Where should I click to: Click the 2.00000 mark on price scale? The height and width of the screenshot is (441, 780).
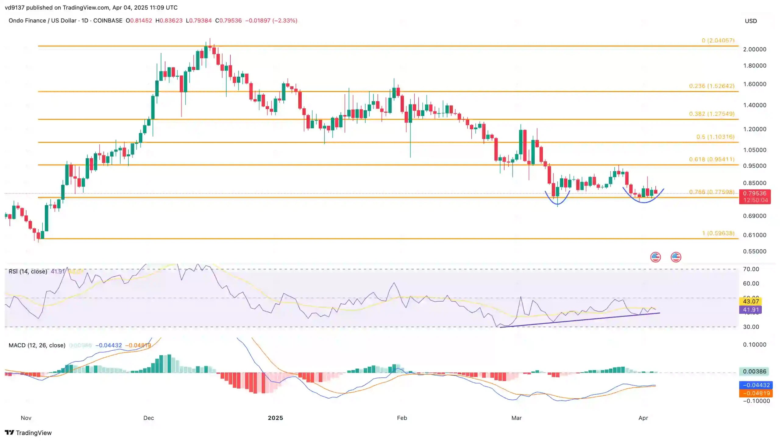[x=754, y=49]
